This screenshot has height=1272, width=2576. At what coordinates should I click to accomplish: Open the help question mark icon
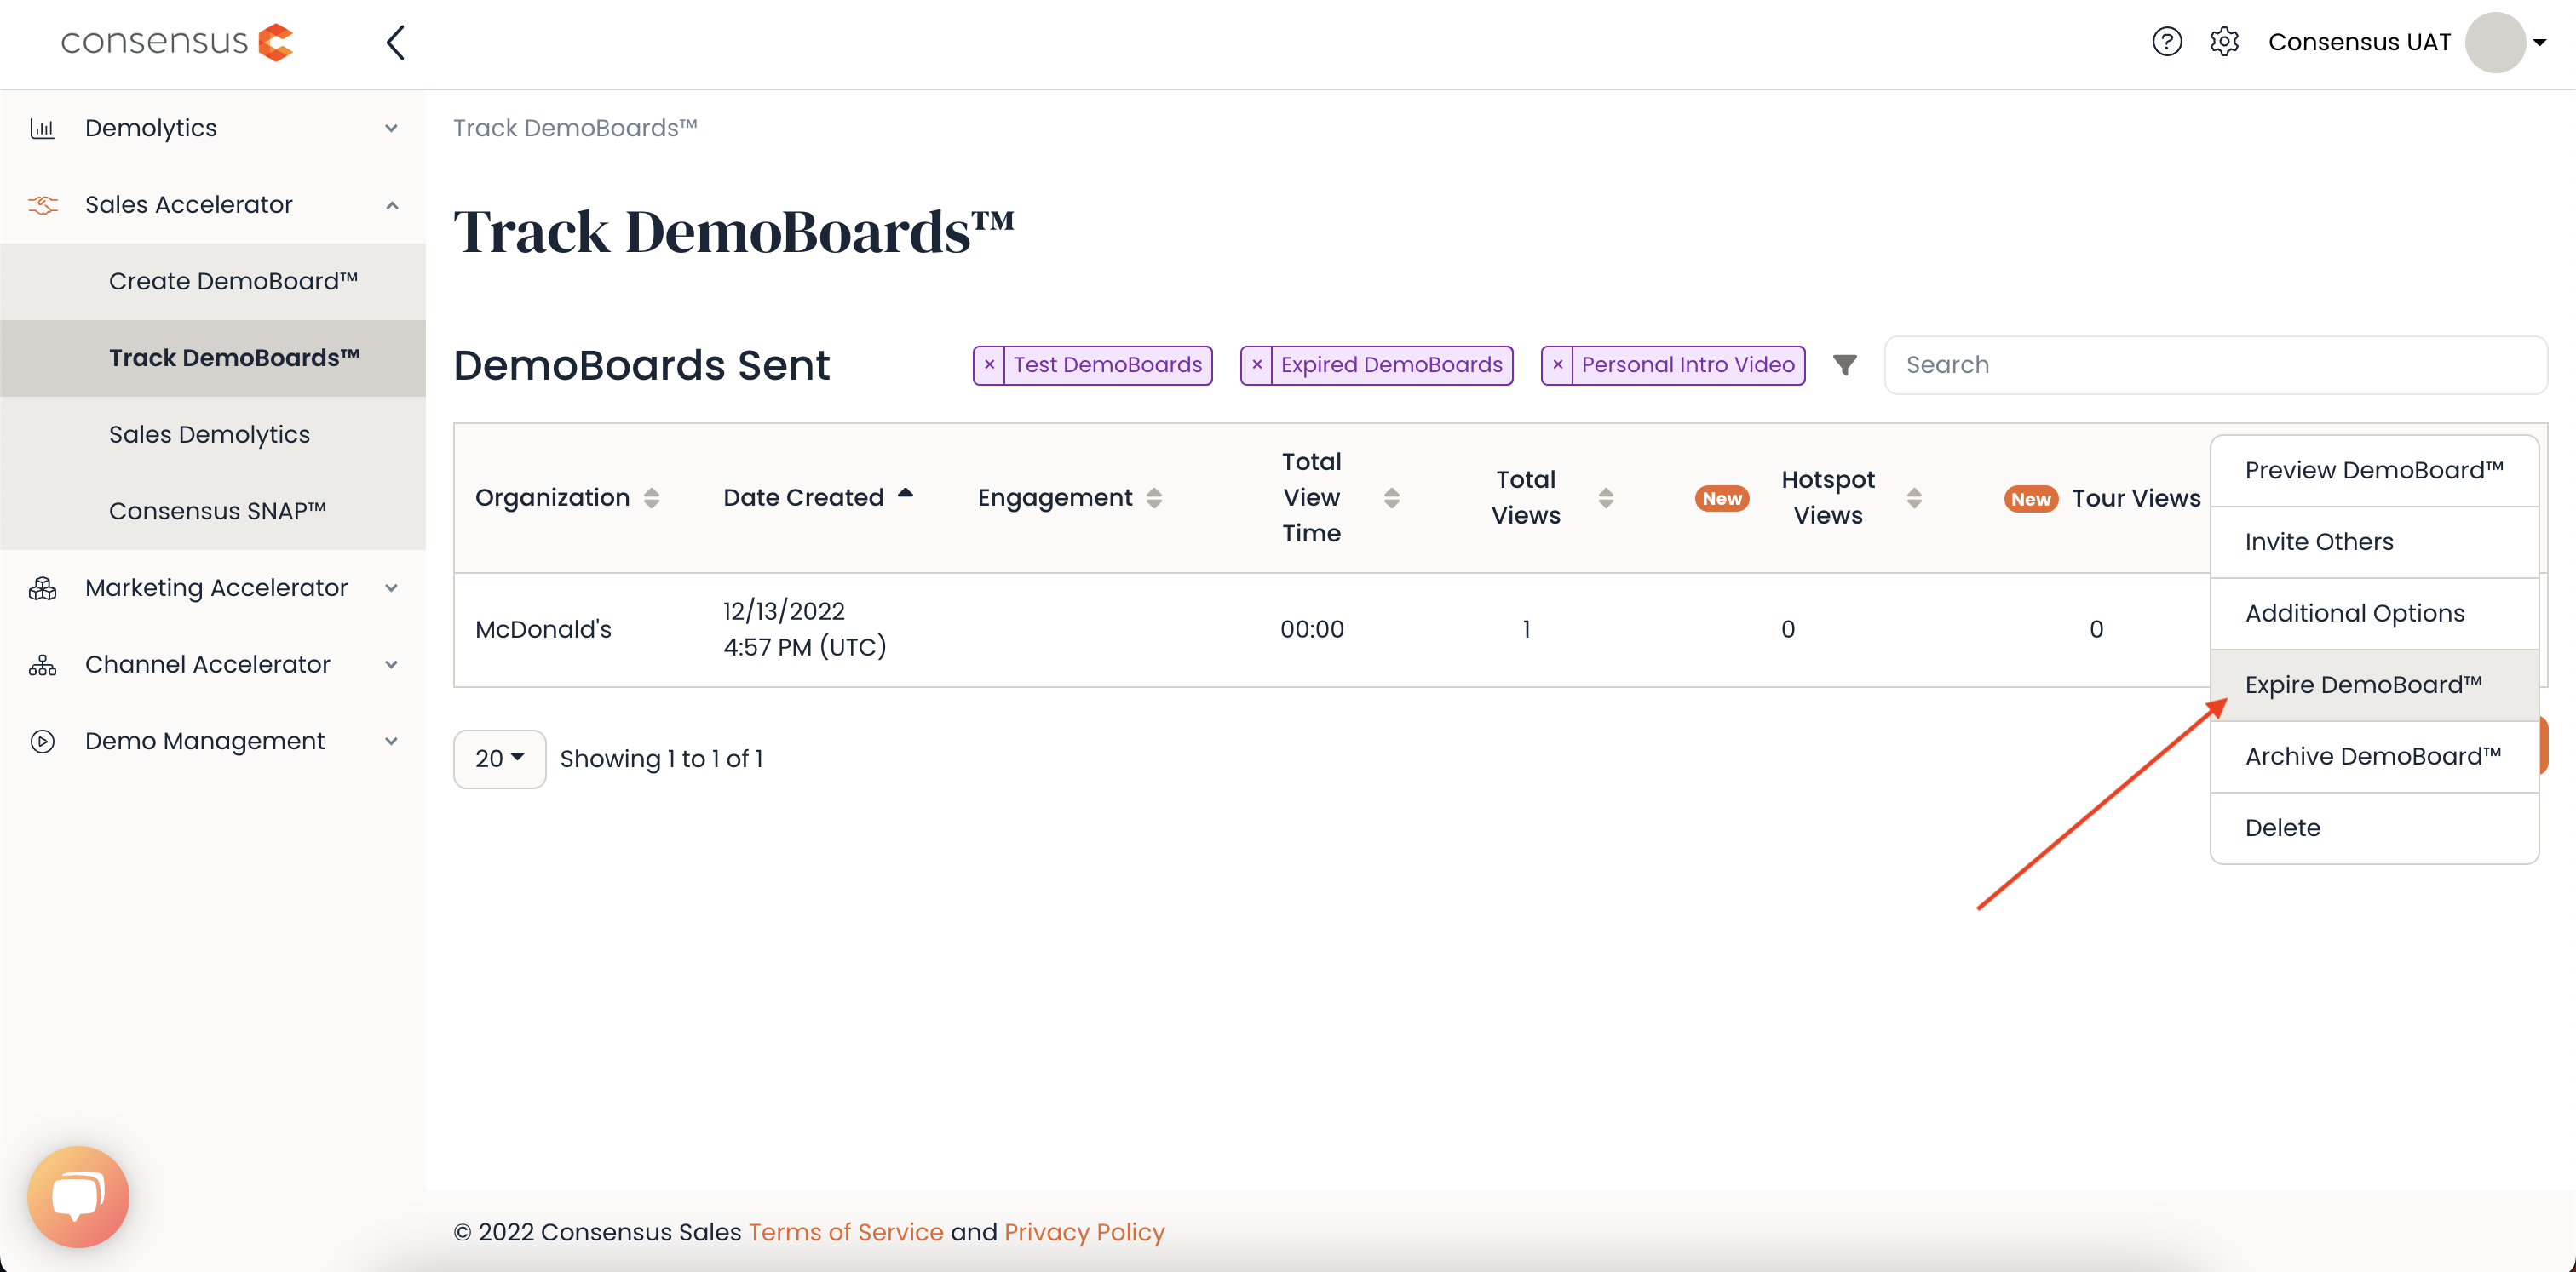coord(2166,42)
